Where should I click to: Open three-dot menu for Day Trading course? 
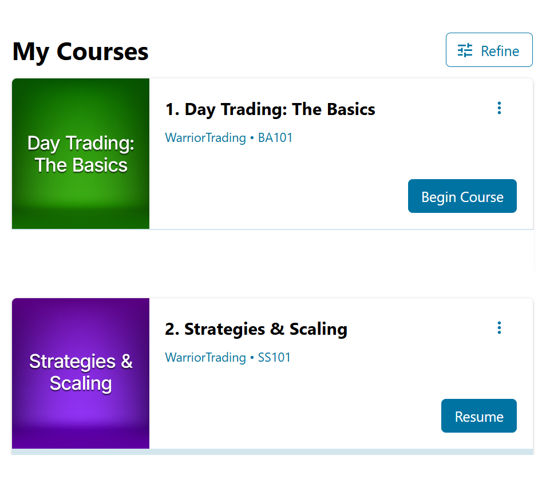tap(499, 108)
